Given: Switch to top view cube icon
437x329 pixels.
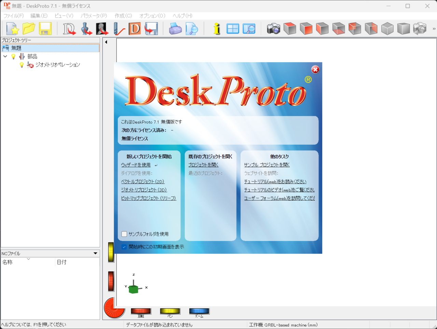Looking at the screenshot, I should tap(290, 29).
